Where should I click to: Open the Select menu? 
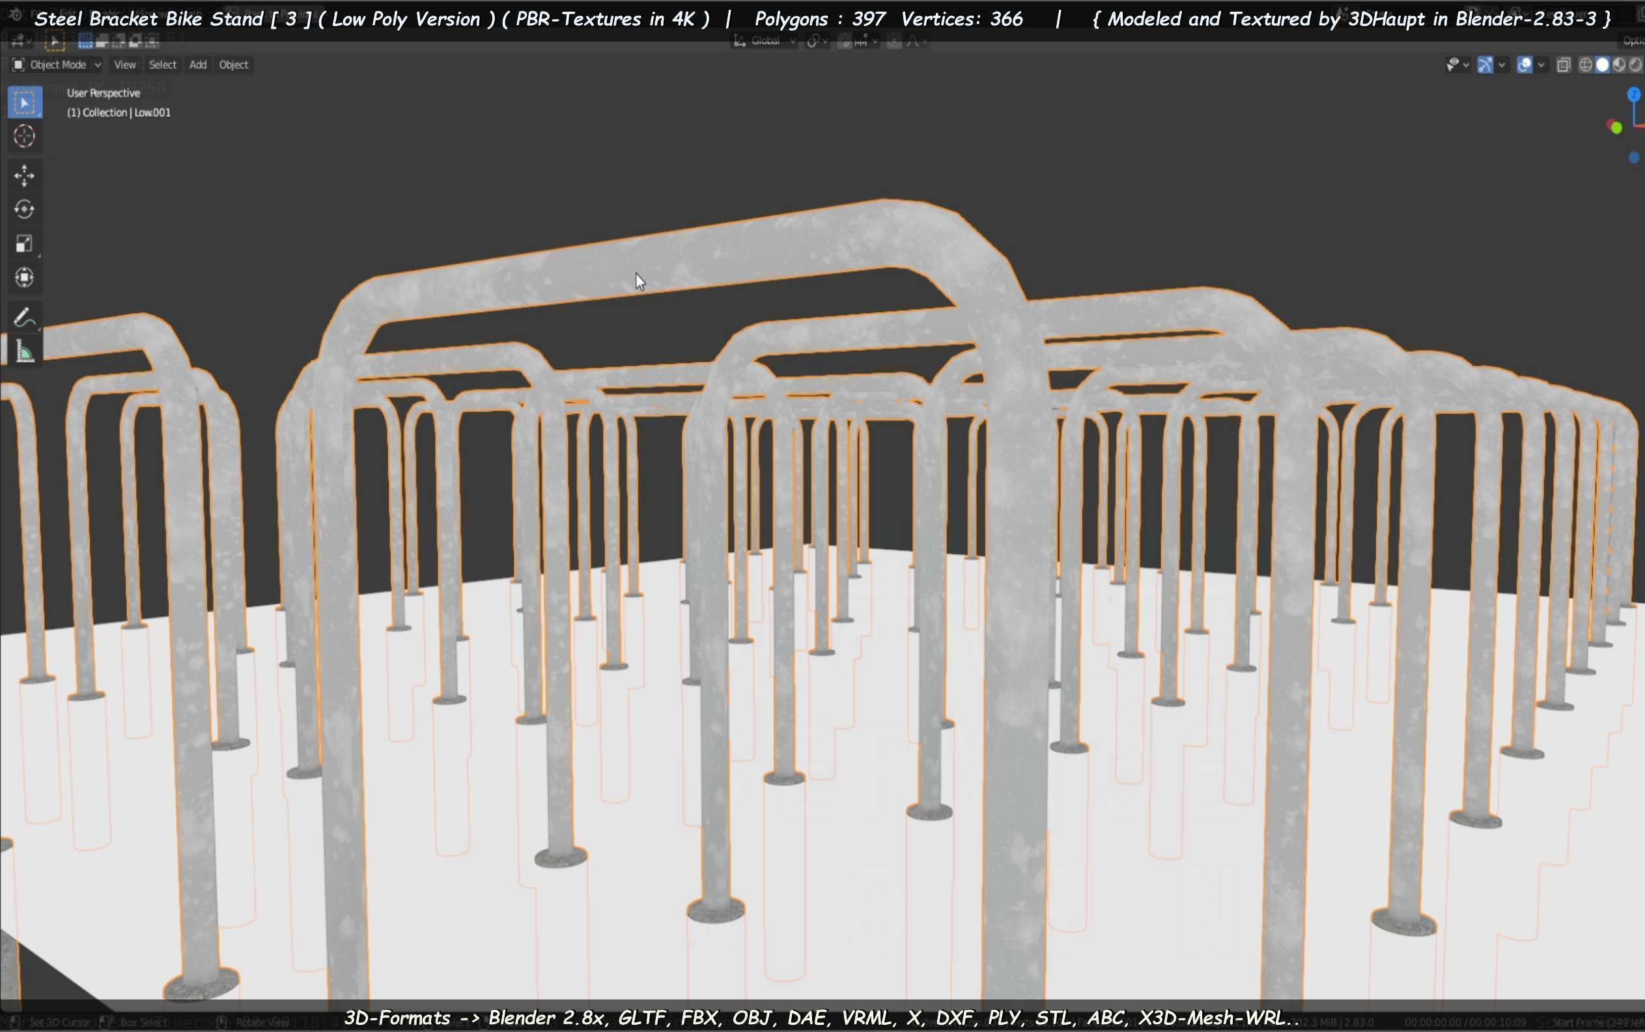point(163,65)
